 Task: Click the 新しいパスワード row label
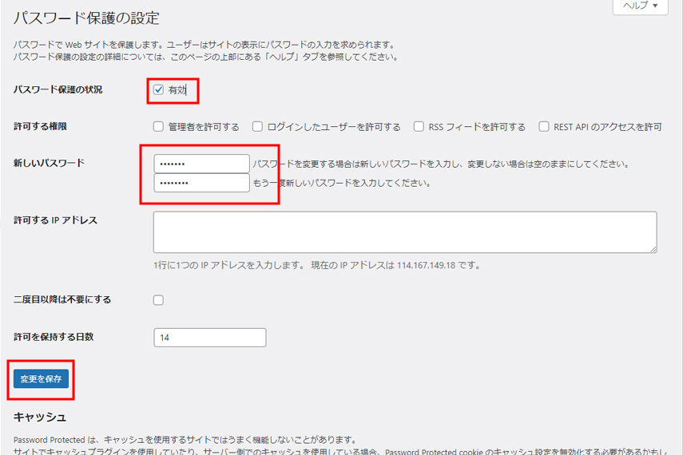(49, 163)
